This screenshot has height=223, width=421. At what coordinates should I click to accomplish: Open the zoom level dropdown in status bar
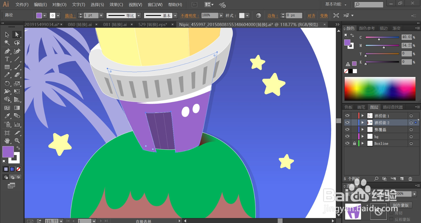point(61,221)
